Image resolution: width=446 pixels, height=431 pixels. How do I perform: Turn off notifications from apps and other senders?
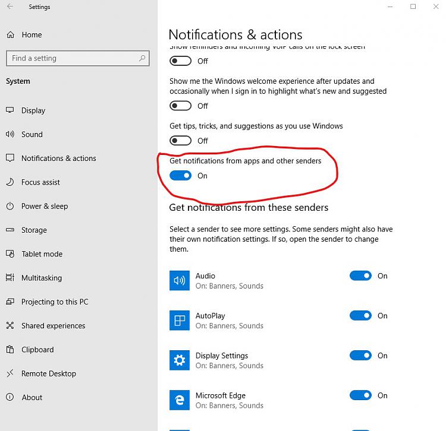click(180, 176)
